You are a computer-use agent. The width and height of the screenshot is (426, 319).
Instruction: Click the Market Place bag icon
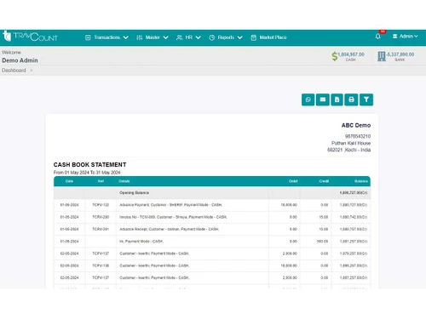254,37
